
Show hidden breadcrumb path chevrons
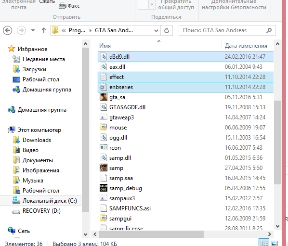click(64, 30)
